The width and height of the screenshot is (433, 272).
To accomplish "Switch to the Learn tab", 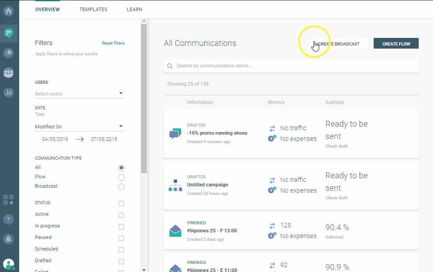I will pyautogui.click(x=134, y=9).
